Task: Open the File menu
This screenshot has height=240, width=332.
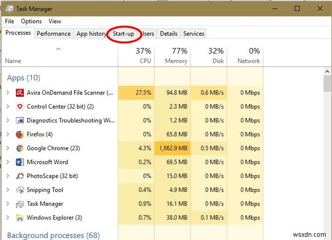Action: [10, 21]
